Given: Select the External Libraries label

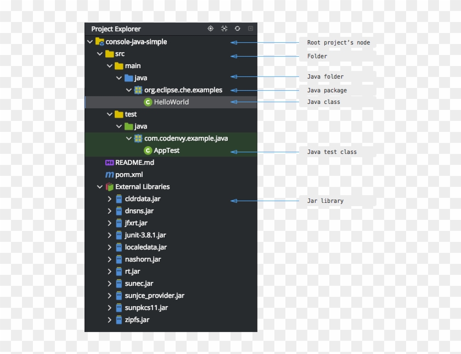Looking at the screenshot, I should coord(143,187).
